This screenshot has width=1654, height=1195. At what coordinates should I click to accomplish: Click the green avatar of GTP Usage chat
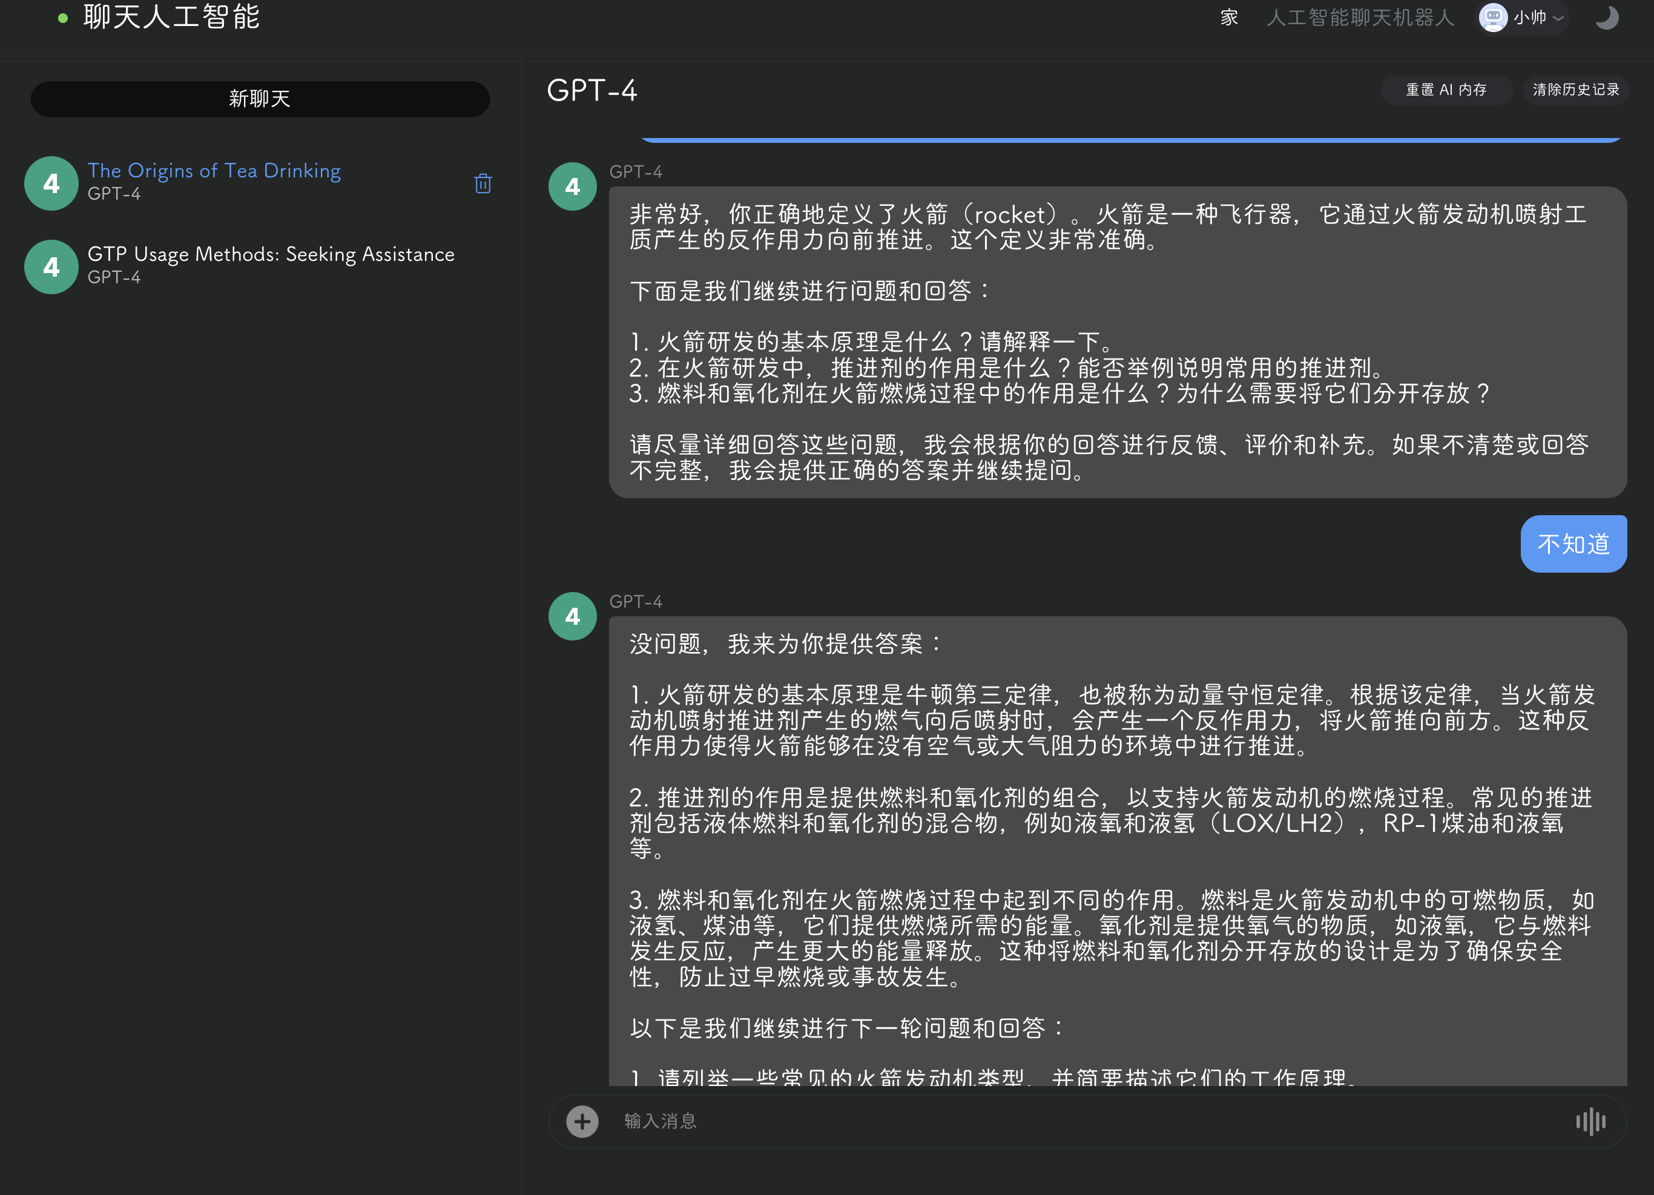click(x=51, y=267)
